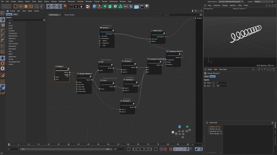Expand the Conversion asset category
The height and width of the screenshot is (155, 277).
[13, 34]
